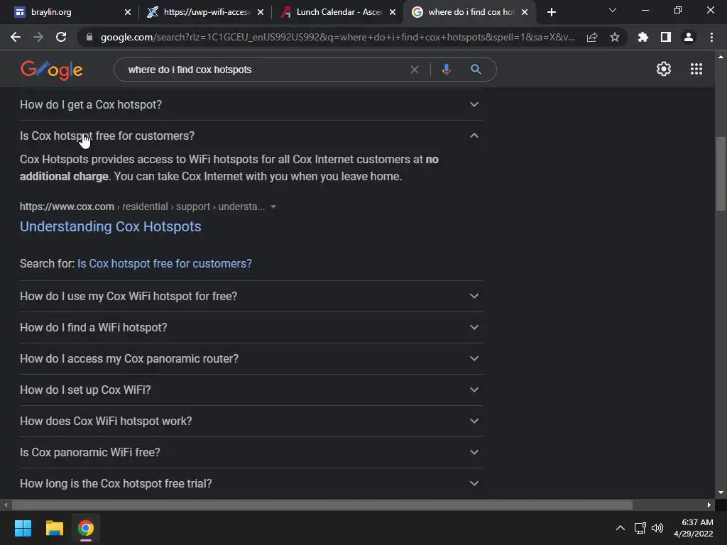Open Chrome's three-dot menu
Viewport: 727px width, 545px height.
[711, 37]
